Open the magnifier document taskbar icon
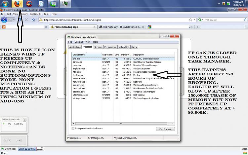This screenshot has width=248, height=155. point(41,4)
